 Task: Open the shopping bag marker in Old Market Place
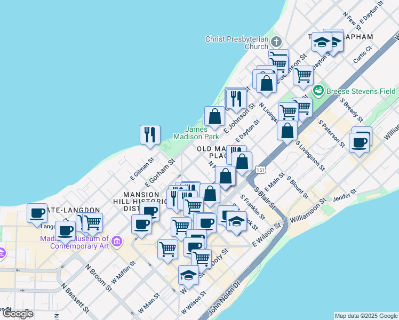(243, 161)
